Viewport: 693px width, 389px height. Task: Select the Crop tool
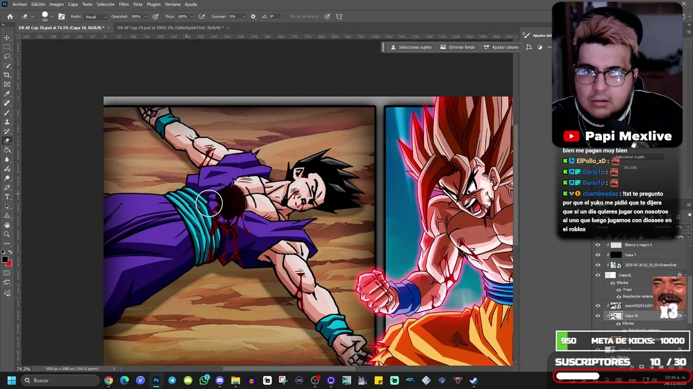7,75
